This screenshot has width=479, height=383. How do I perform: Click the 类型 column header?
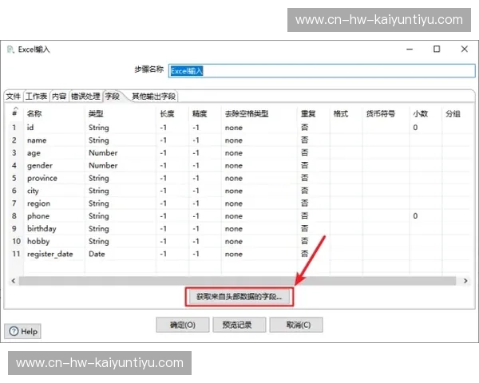[96, 114]
